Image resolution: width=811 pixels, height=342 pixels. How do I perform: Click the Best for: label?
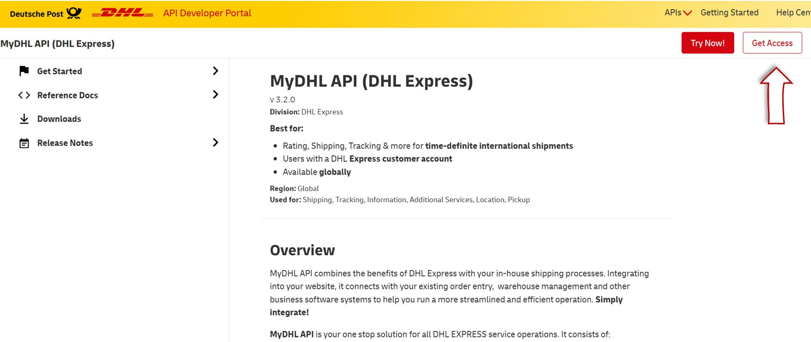(x=287, y=128)
